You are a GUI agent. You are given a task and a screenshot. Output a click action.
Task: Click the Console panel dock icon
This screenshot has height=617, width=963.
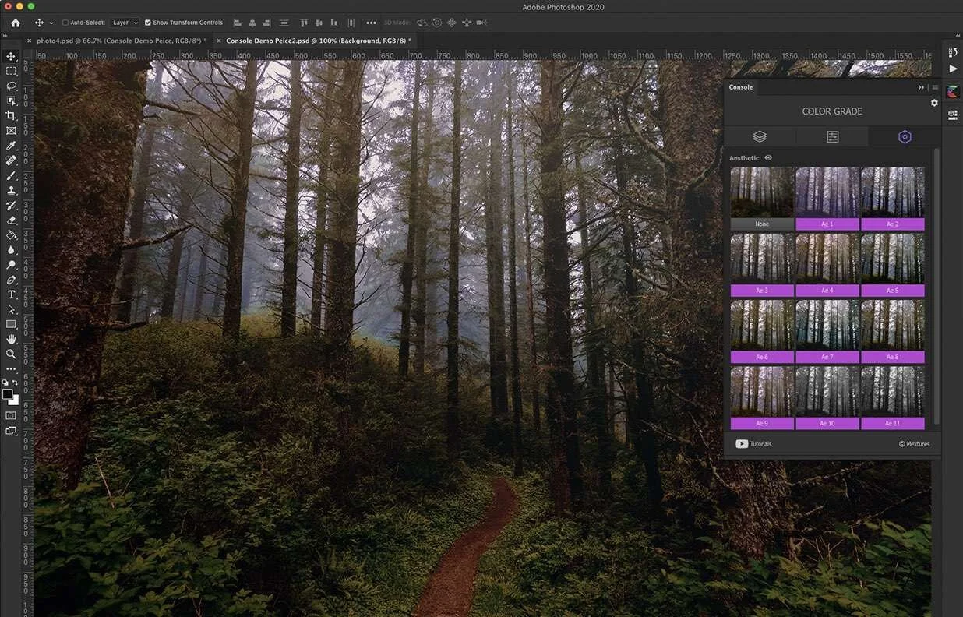(952, 92)
